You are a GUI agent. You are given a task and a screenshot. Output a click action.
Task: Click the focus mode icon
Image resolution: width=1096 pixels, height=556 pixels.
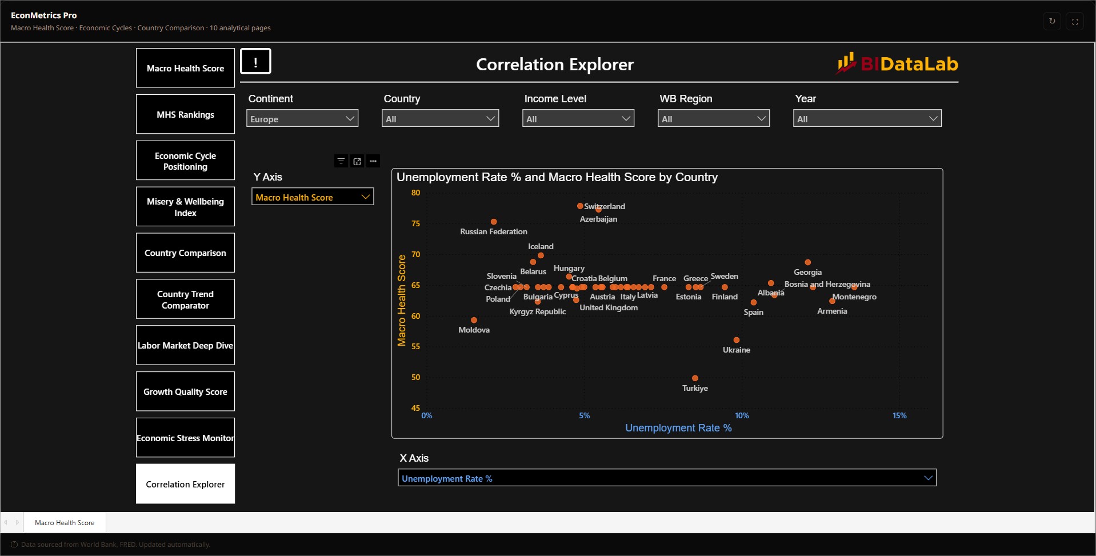(x=357, y=161)
